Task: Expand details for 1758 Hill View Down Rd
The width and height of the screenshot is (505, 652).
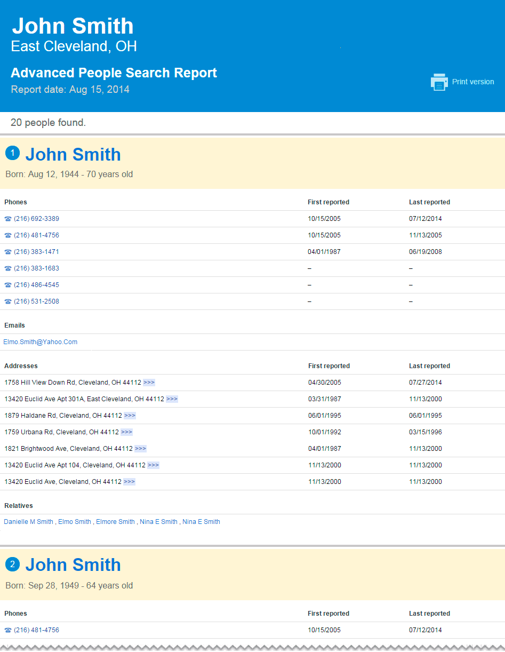Action: tap(149, 383)
